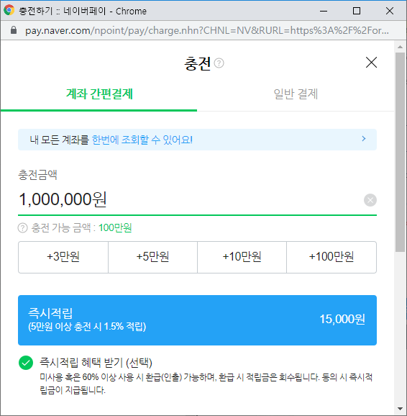Image resolution: width=407 pixels, height=416 pixels.
Task: Expand banner using right chevron arrow
Action: pyautogui.click(x=364, y=138)
